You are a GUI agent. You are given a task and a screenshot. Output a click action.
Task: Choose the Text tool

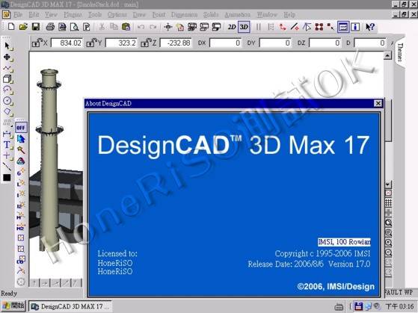(7, 145)
